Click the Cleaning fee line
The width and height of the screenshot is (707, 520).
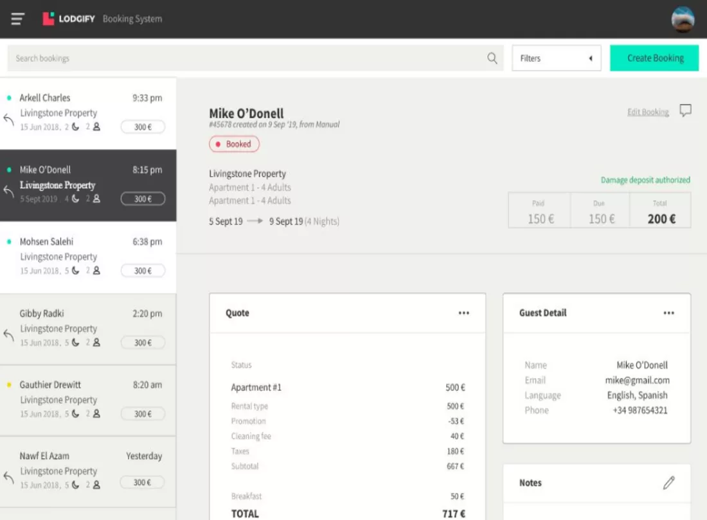(x=348, y=437)
